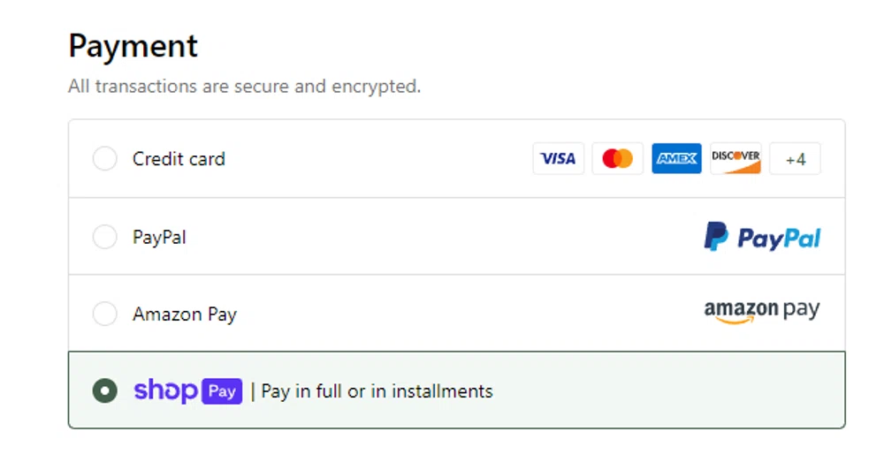Click the selected Shop Pay radio button

[x=104, y=390]
